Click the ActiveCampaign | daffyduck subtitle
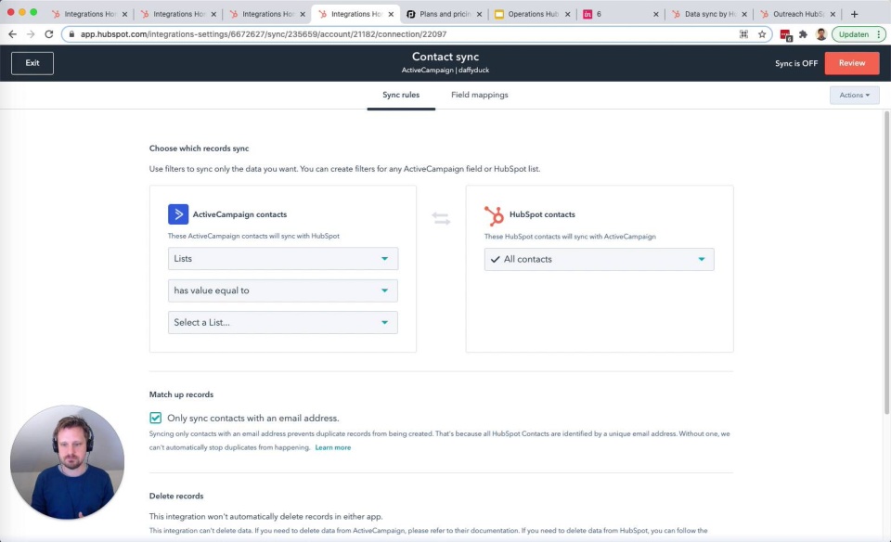Image resolution: width=891 pixels, height=542 pixels. coord(445,70)
